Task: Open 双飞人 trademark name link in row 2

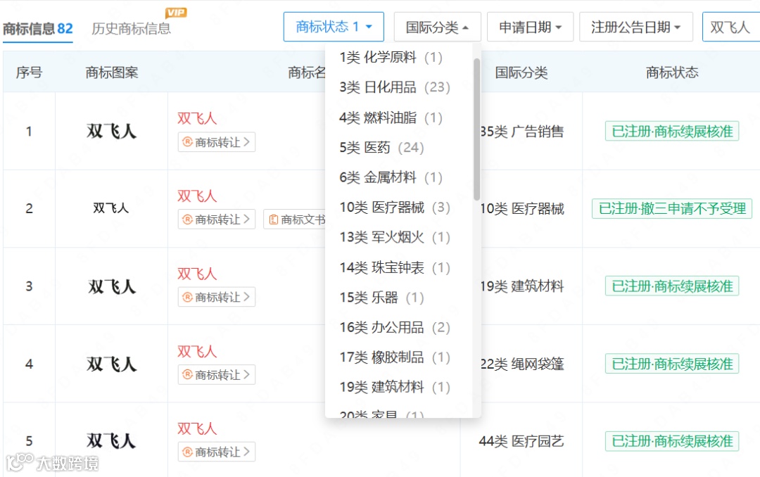Action: pos(197,196)
